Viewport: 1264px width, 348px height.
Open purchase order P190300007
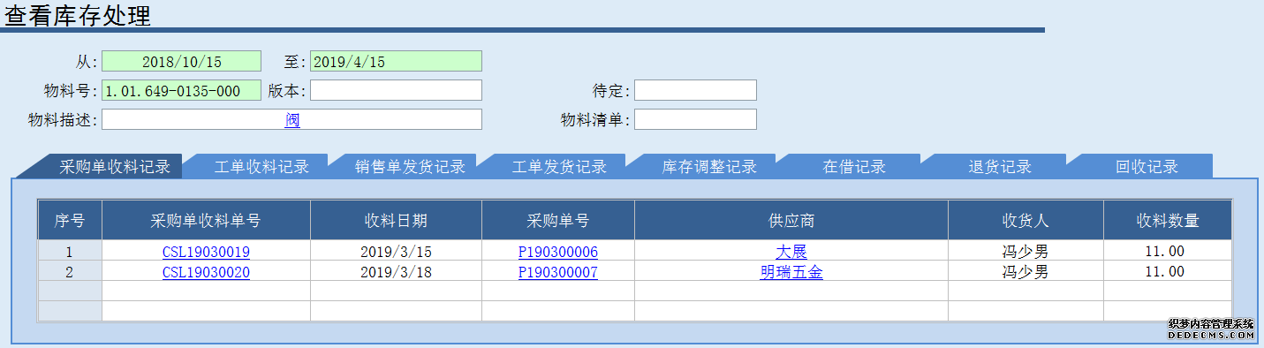558,272
